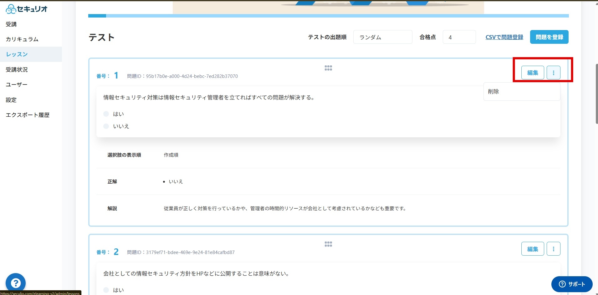The image size is (598, 295).
Task: Click question 1 drag handle grid icon
Action: 328,68
